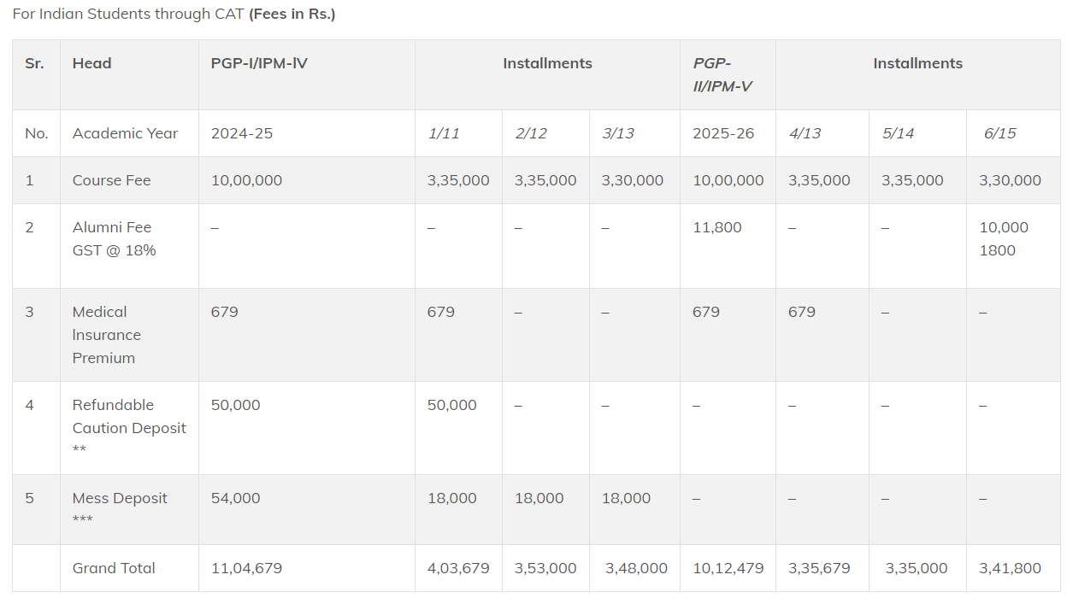
Task: Select the 'Refundable Caution Deposit' row label
Action: 128,417
